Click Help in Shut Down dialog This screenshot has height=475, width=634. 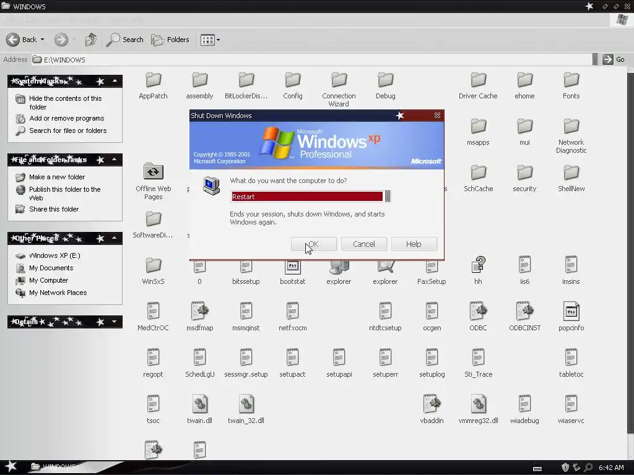click(414, 244)
